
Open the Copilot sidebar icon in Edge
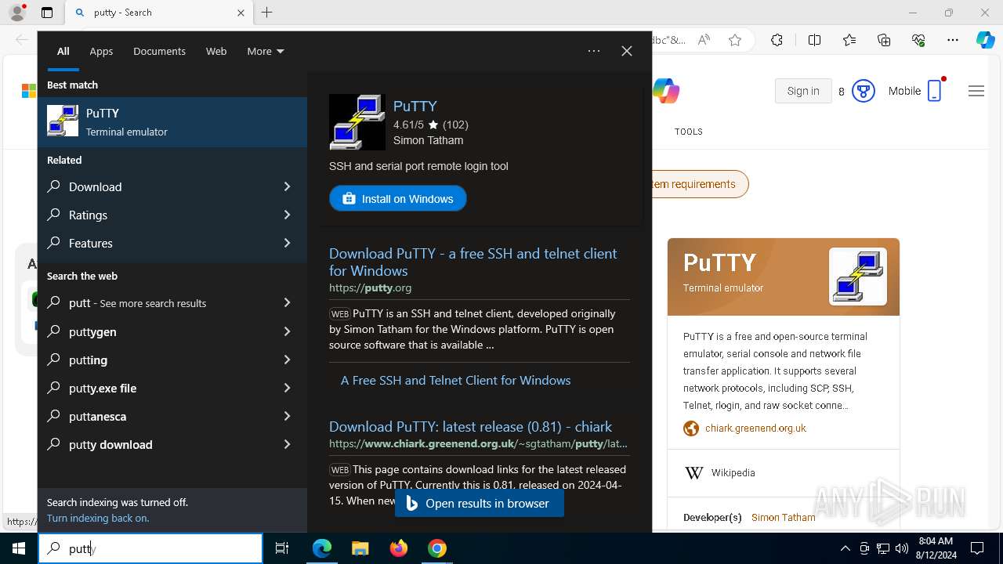(x=985, y=40)
